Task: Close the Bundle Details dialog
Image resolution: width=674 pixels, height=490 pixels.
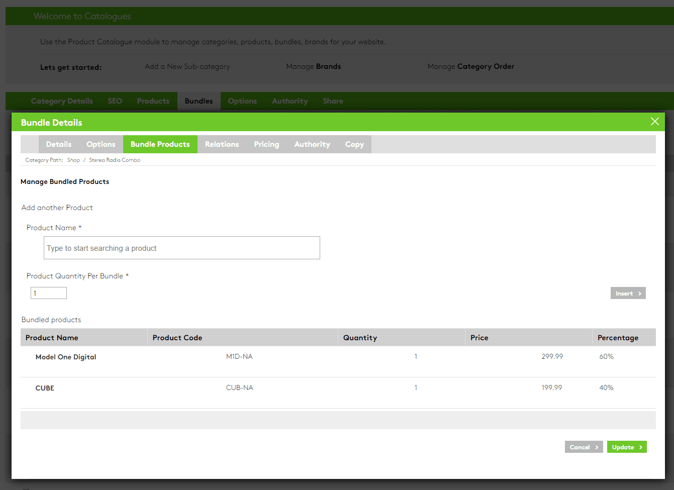Action: pyautogui.click(x=654, y=121)
